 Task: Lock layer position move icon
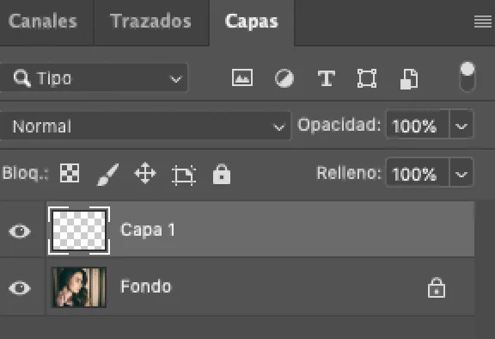tap(145, 173)
